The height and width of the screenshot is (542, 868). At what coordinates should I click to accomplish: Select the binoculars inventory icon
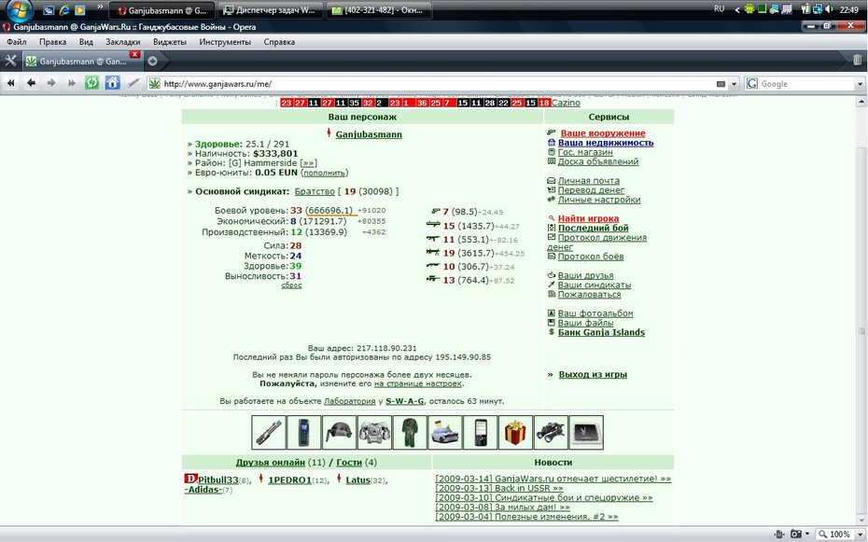click(551, 433)
